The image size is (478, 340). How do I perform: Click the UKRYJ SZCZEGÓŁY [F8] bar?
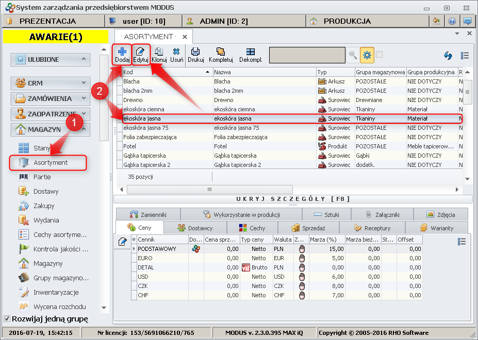(x=292, y=199)
